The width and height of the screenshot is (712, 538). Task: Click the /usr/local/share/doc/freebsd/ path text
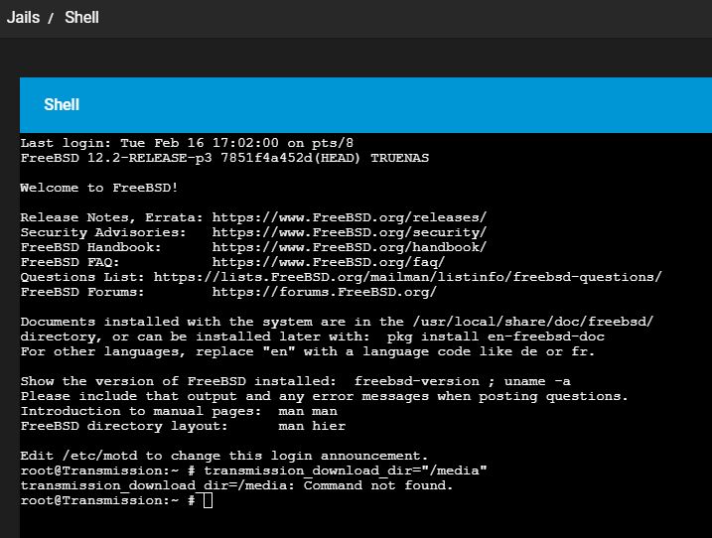[x=533, y=322]
